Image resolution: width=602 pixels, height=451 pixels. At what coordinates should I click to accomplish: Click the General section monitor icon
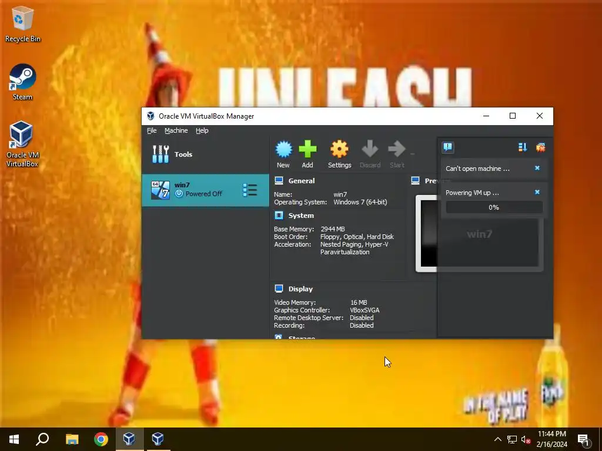point(279,181)
